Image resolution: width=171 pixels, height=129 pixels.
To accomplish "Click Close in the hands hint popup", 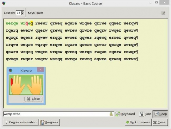I will [33, 99].
